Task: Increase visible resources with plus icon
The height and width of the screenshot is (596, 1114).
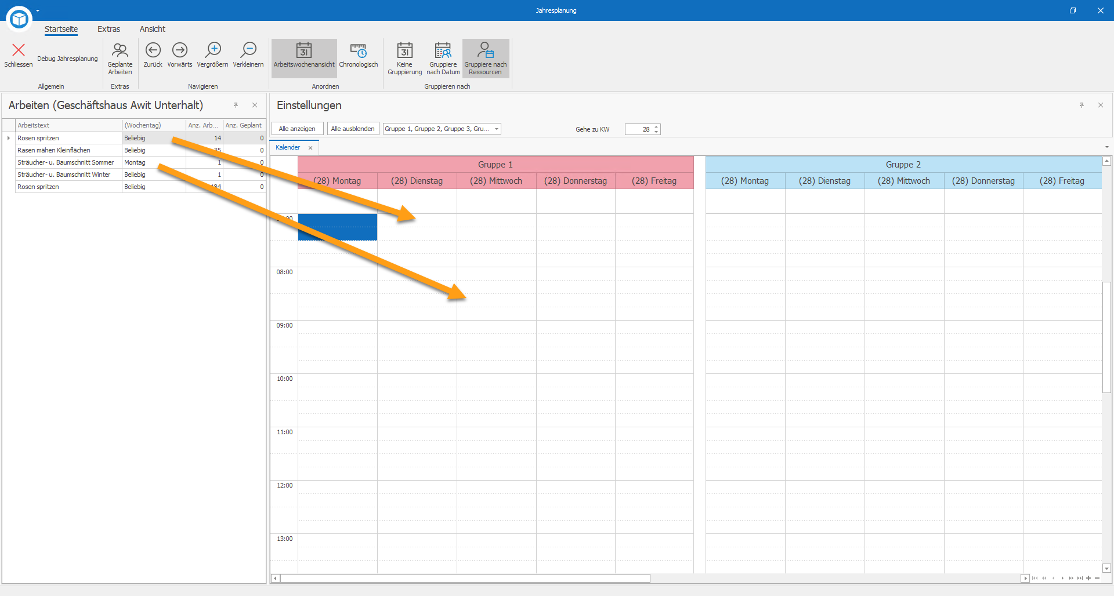Action: click(1088, 578)
